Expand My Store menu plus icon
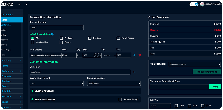Screen dimensions: 223x110 (20, 96)
